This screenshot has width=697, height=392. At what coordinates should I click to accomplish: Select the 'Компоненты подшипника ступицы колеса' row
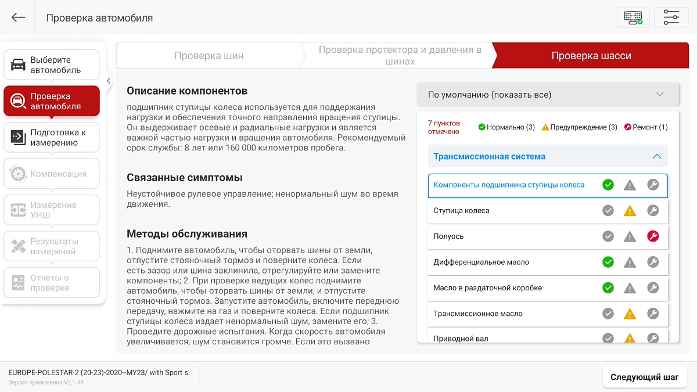(548, 185)
